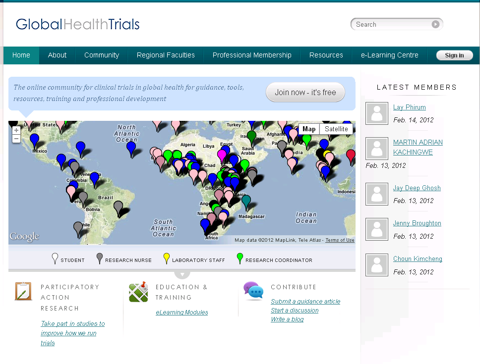Click the Join now - it's free button

tap(305, 92)
